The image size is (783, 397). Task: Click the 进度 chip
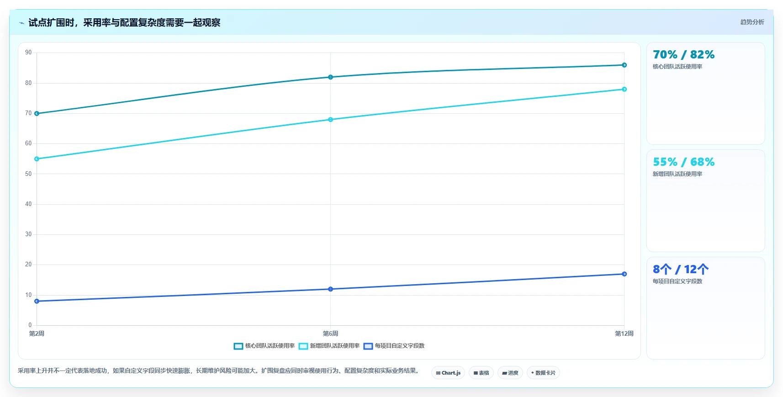coord(510,373)
